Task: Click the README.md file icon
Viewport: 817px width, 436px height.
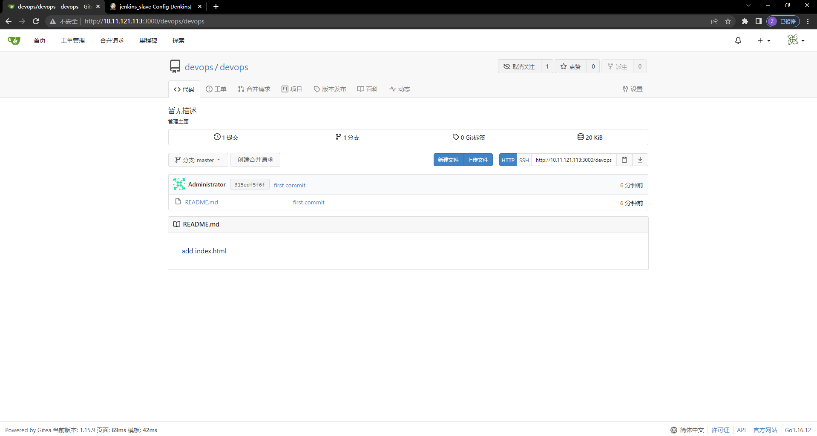Action: click(178, 201)
